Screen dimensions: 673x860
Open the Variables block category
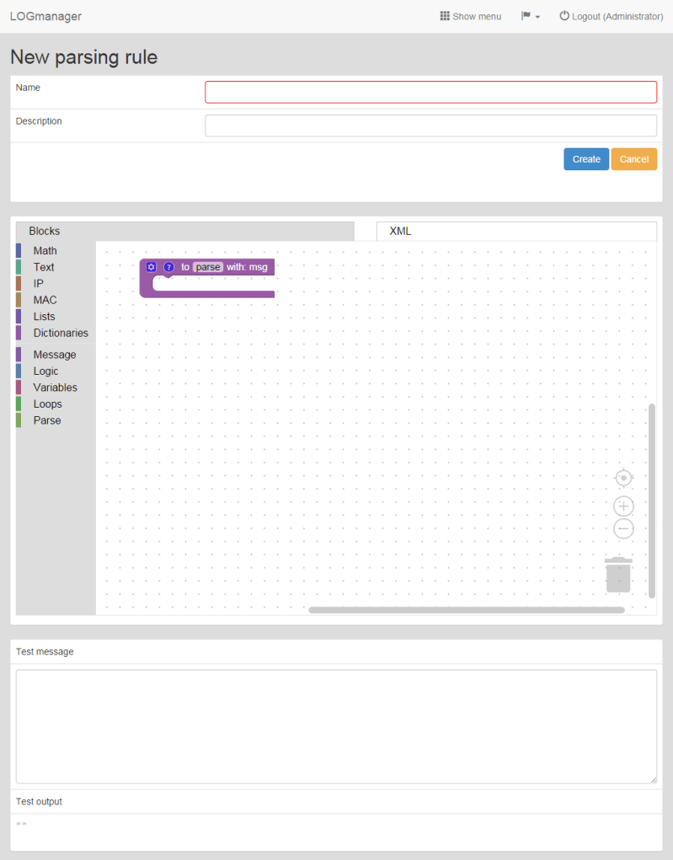click(x=56, y=387)
